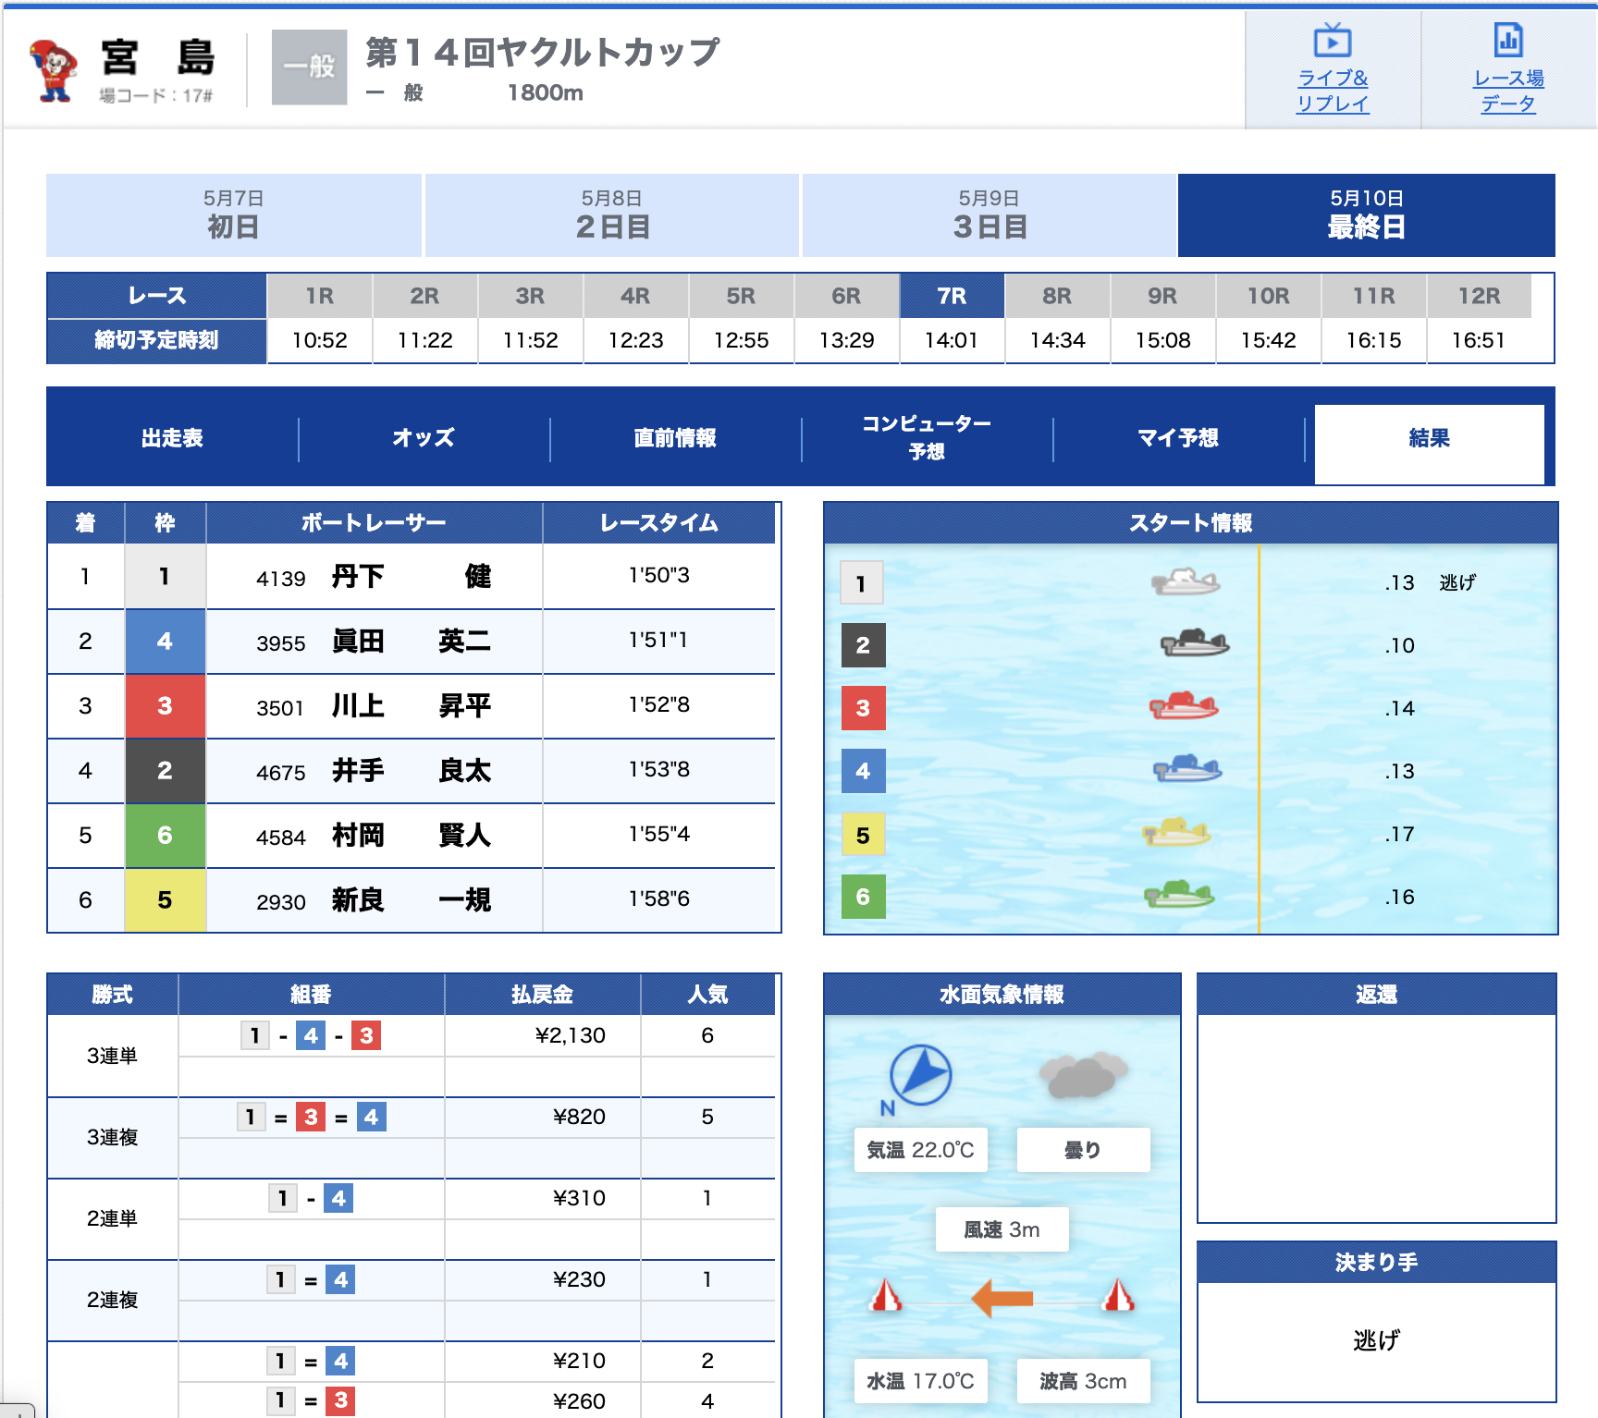Open the オッズ tab
The height and width of the screenshot is (1418, 1598).
424,438
